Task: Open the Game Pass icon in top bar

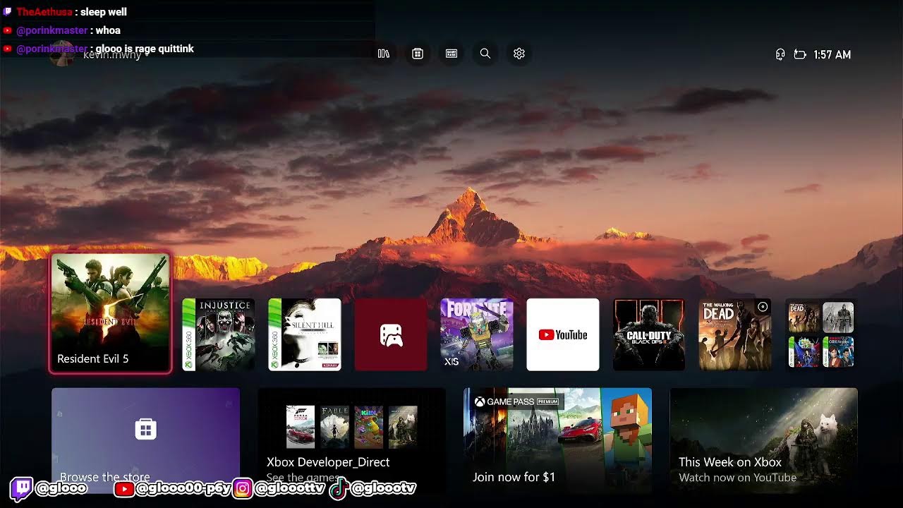Action: click(451, 54)
